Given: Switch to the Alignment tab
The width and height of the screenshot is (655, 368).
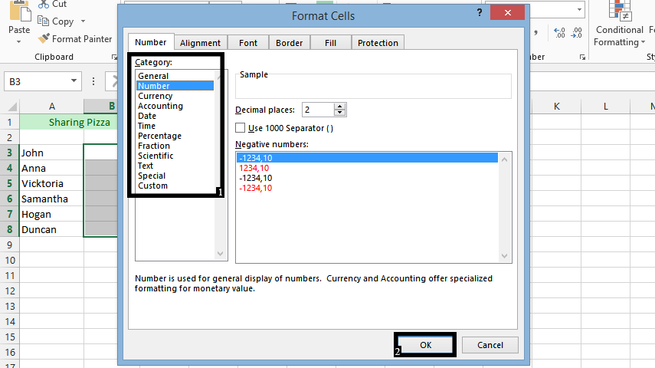Looking at the screenshot, I should pos(200,43).
